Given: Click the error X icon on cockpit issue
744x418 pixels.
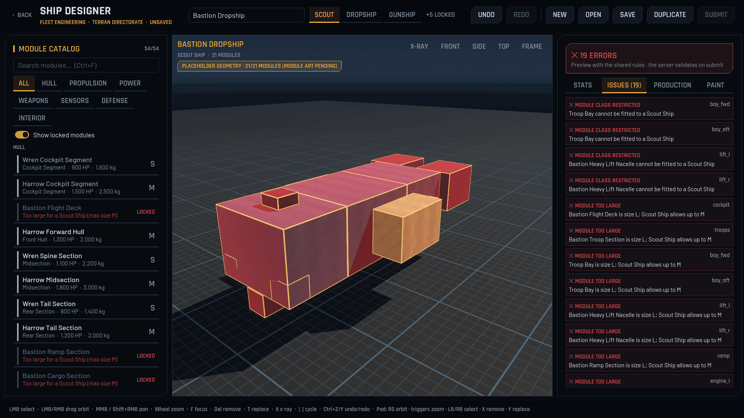Looking at the screenshot, I should pos(571,206).
